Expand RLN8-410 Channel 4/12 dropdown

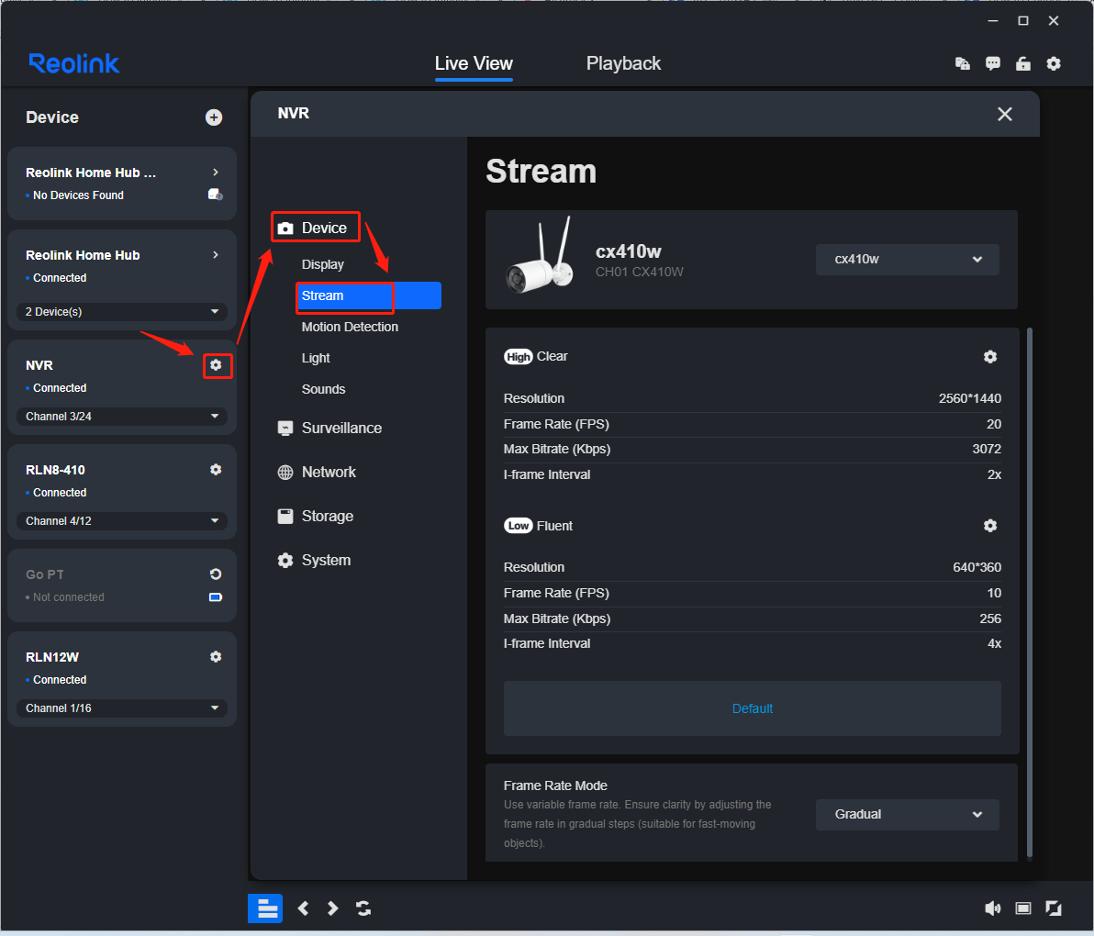pos(122,521)
